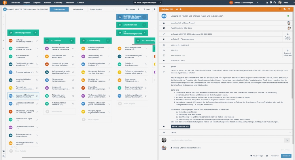Collapse the 2.2 Wertschöpfungsprozess node
This screenshot has width=295, height=160.
(x=144, y=33)
